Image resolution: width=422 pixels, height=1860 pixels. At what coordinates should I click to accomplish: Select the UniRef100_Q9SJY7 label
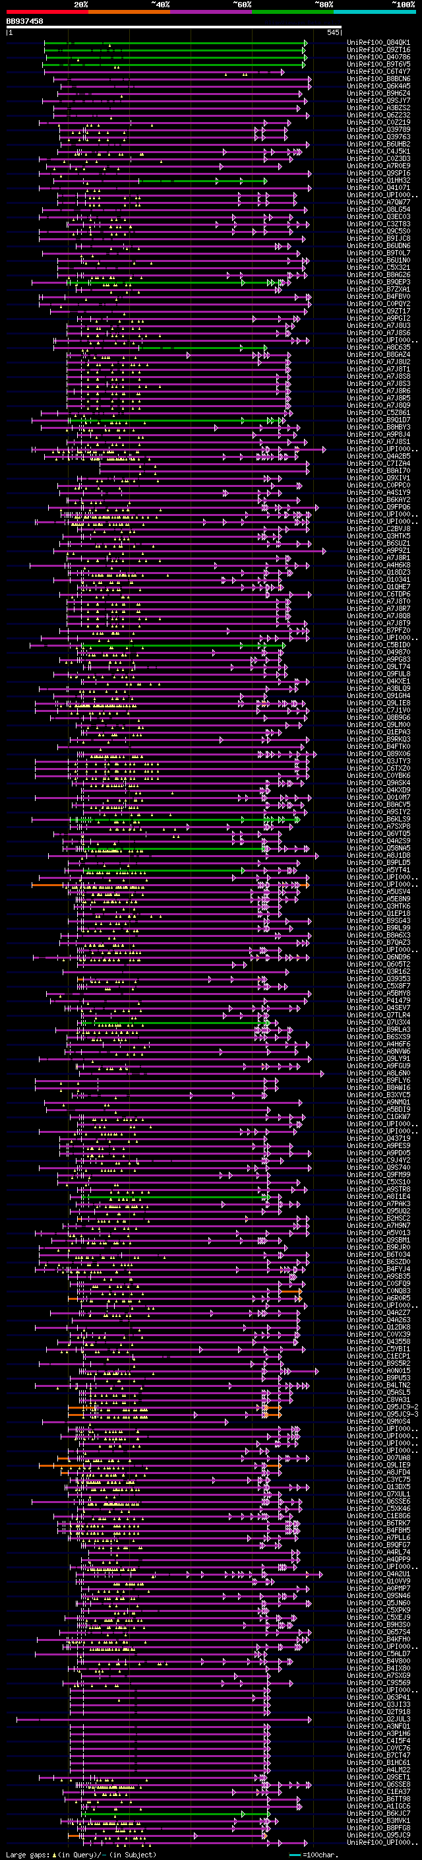pyautogui.click(x=378, y=100)
